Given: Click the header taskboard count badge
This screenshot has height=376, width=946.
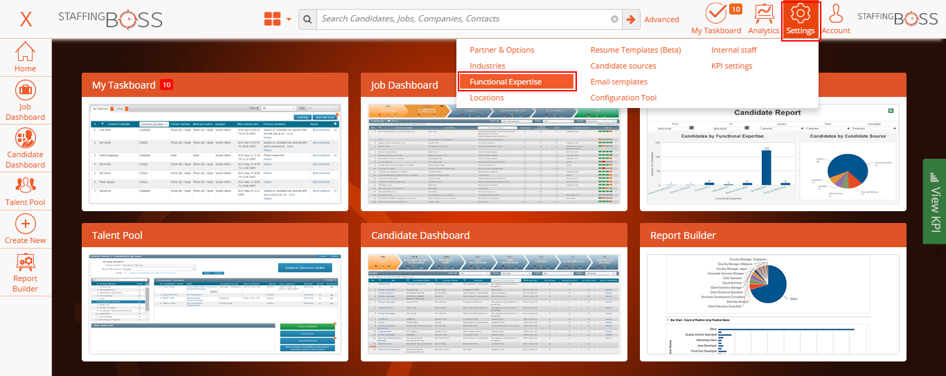Looking at the screenshot, I should [736, 9].
